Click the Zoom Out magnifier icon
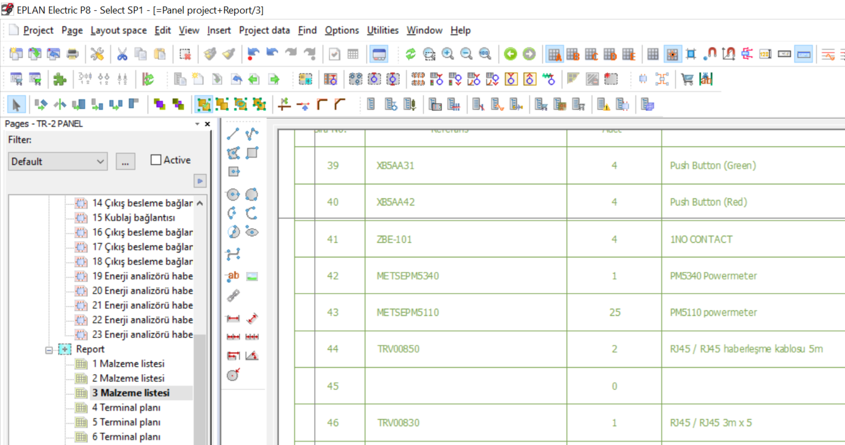Image resolution: width=845 pixels, height=445 pixels. pos(466,54)
